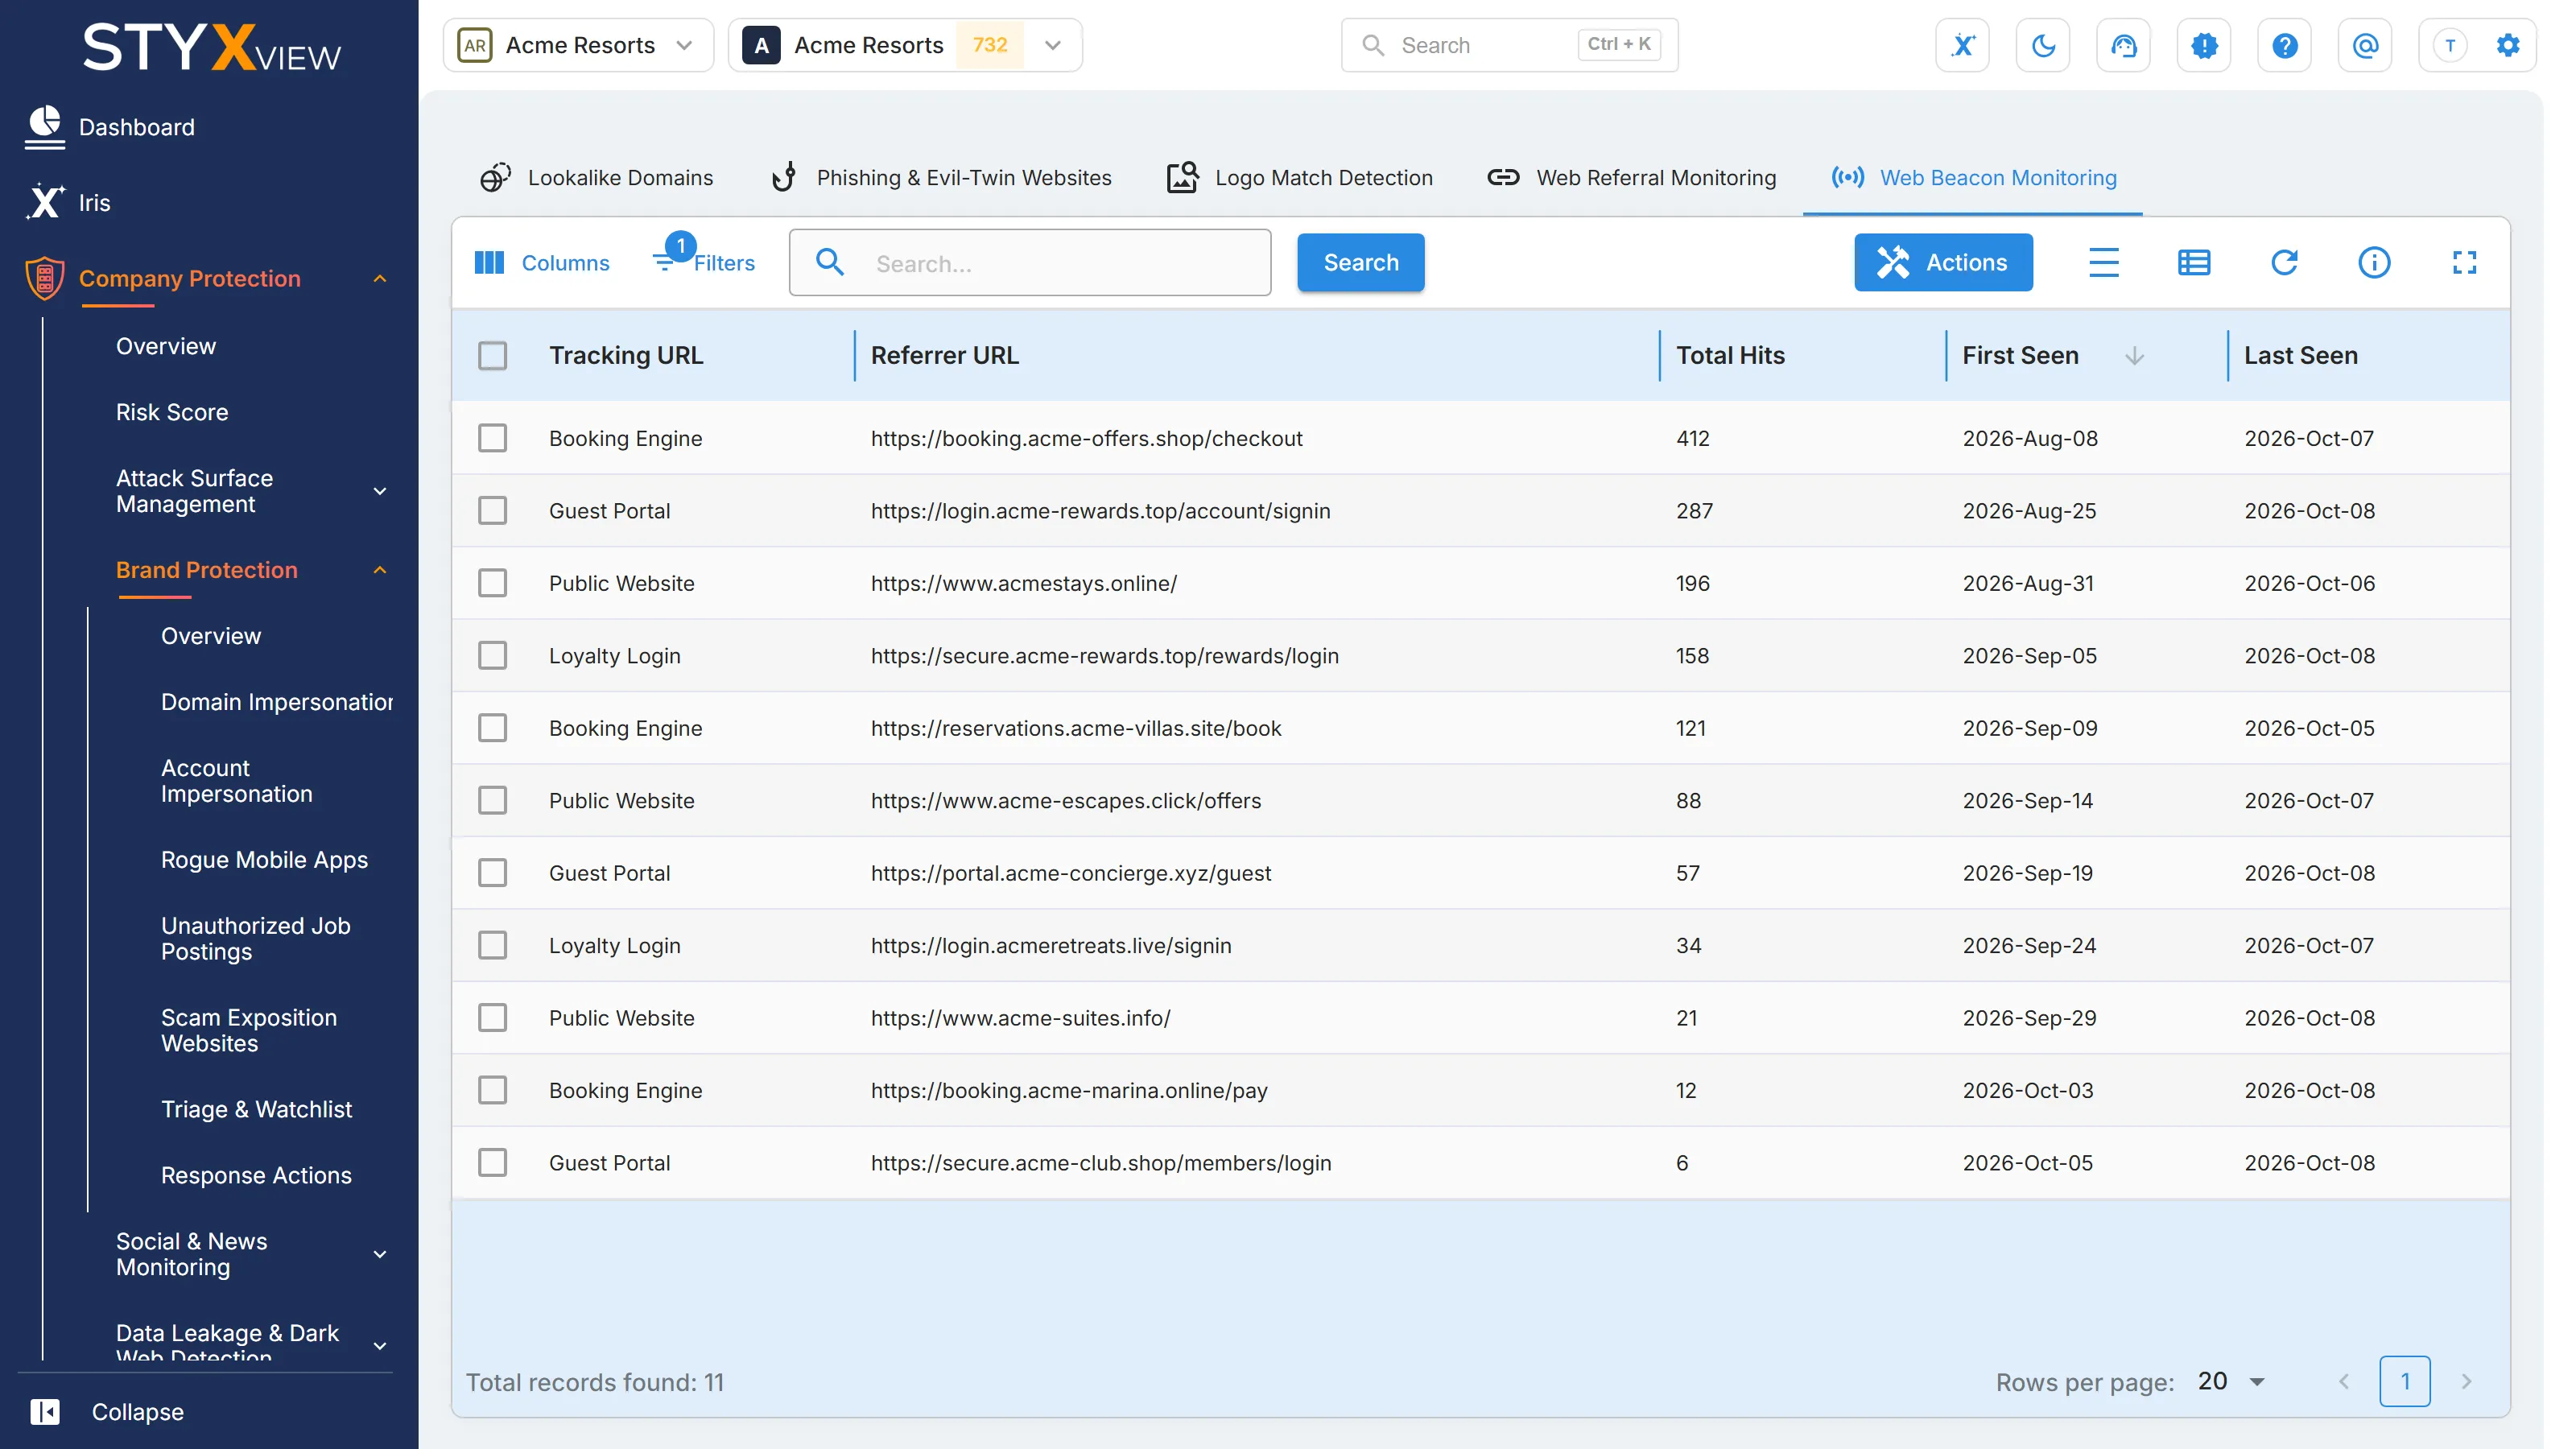Tick checkbox for www.acmestays.online row
This screenshot has height=1449, width=2576.
(x=492, y=583)
